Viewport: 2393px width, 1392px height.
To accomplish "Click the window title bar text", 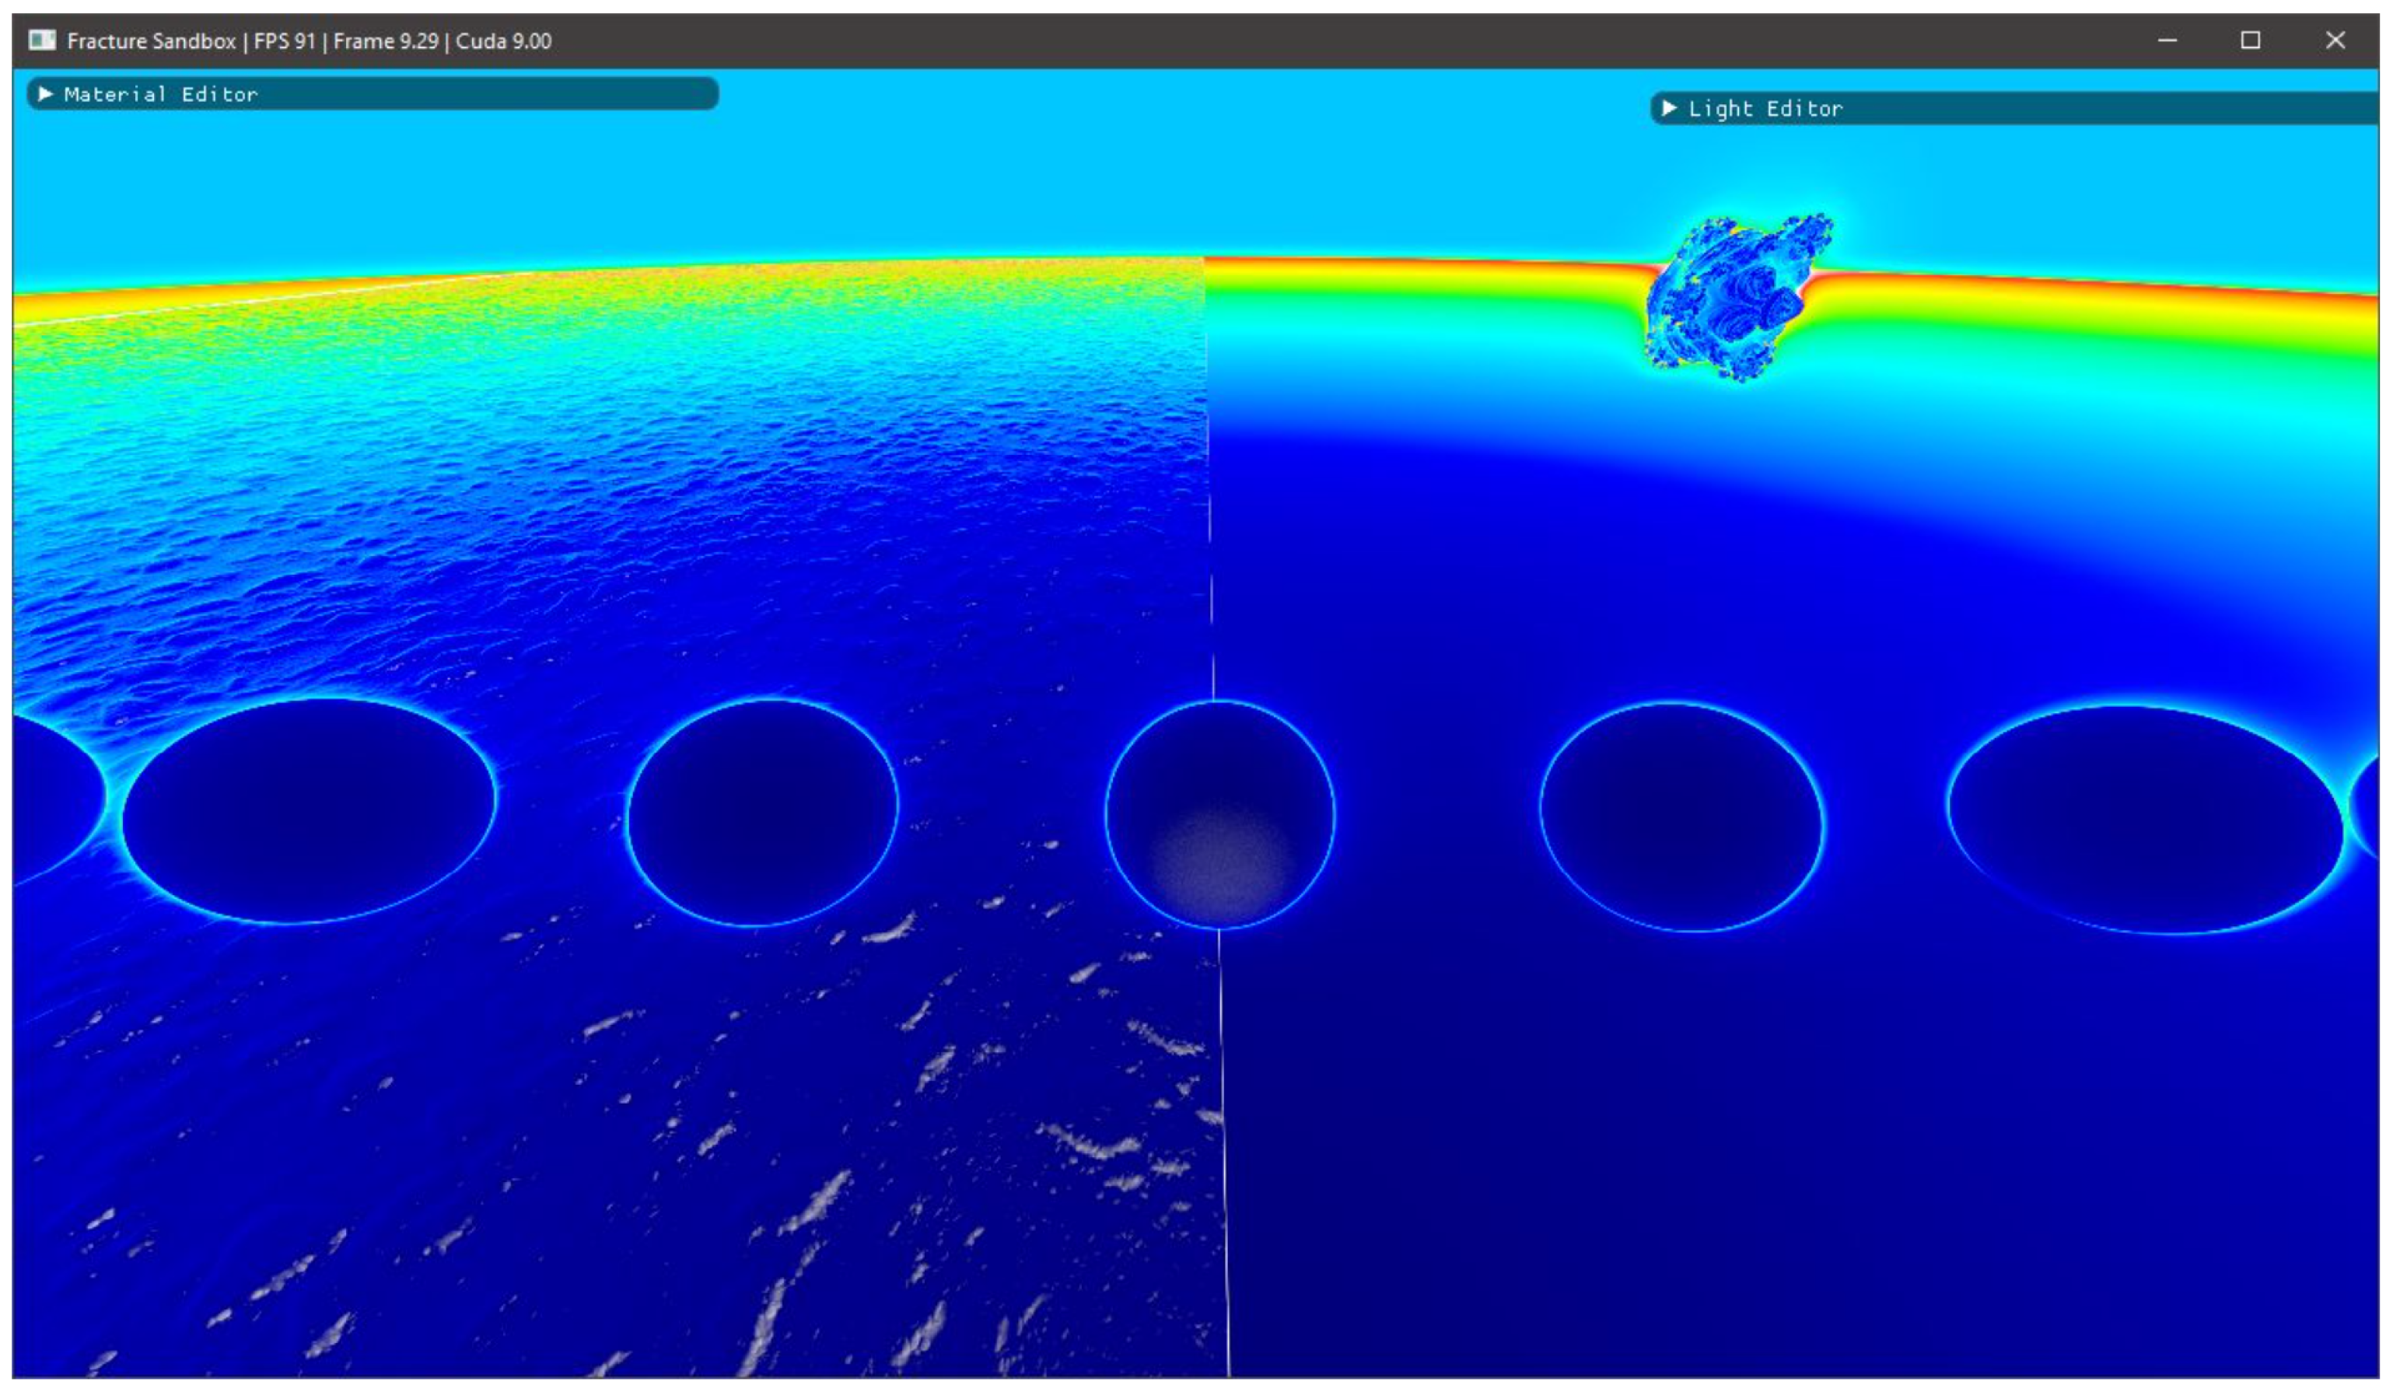I will pyautogui.click(x=309, y=41).
